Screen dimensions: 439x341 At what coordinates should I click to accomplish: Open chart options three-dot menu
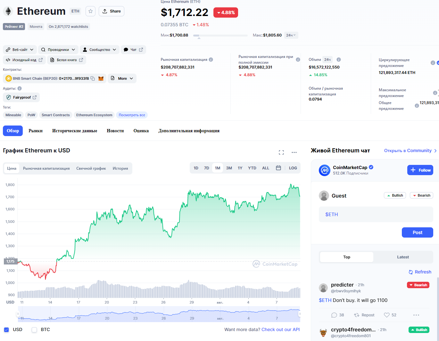point(294,152)
